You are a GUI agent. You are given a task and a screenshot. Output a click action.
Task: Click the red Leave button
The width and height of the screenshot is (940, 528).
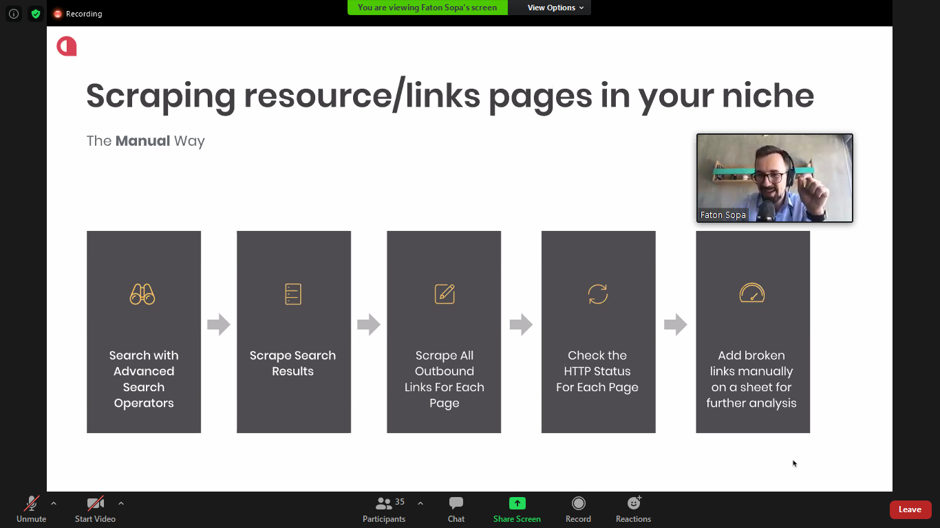pos(910,509)
